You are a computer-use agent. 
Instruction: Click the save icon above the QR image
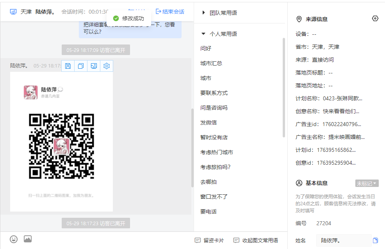click(x=68, y=66)
